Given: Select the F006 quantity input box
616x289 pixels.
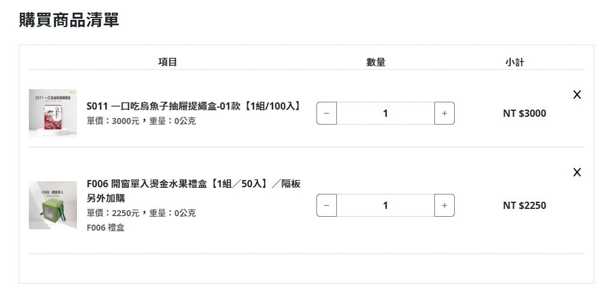Looking at the screenshot, I should (385, 205).
